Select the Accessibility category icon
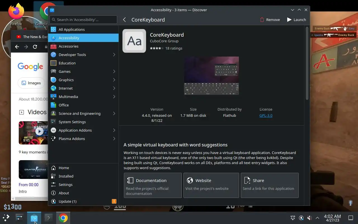358x224 pixels. pyautogui.click(x=53, y=38)
